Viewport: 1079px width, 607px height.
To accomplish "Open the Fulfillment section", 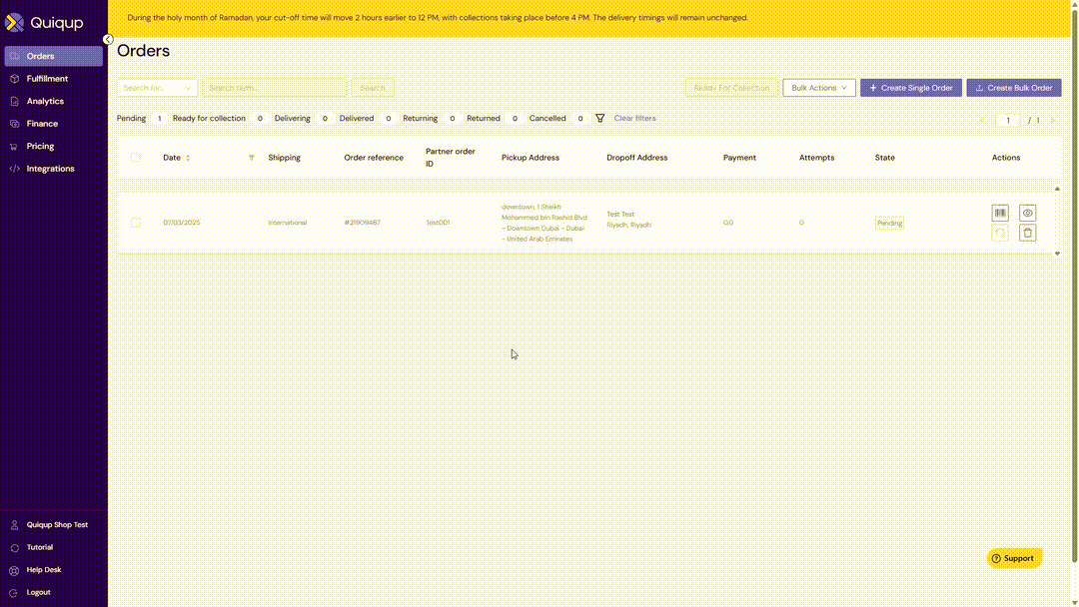I will (54, 78).
